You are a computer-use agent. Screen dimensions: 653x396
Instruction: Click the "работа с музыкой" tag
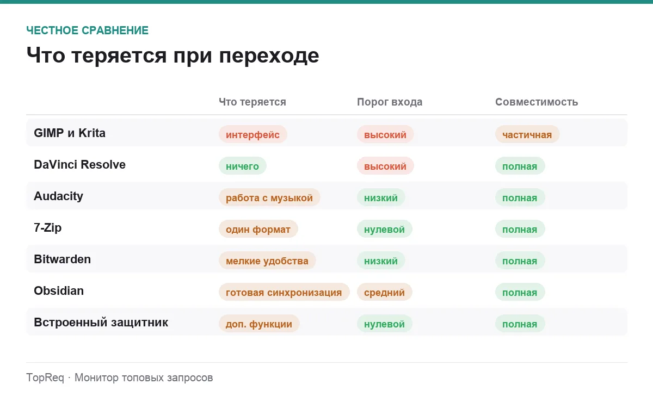pos(269,197)
